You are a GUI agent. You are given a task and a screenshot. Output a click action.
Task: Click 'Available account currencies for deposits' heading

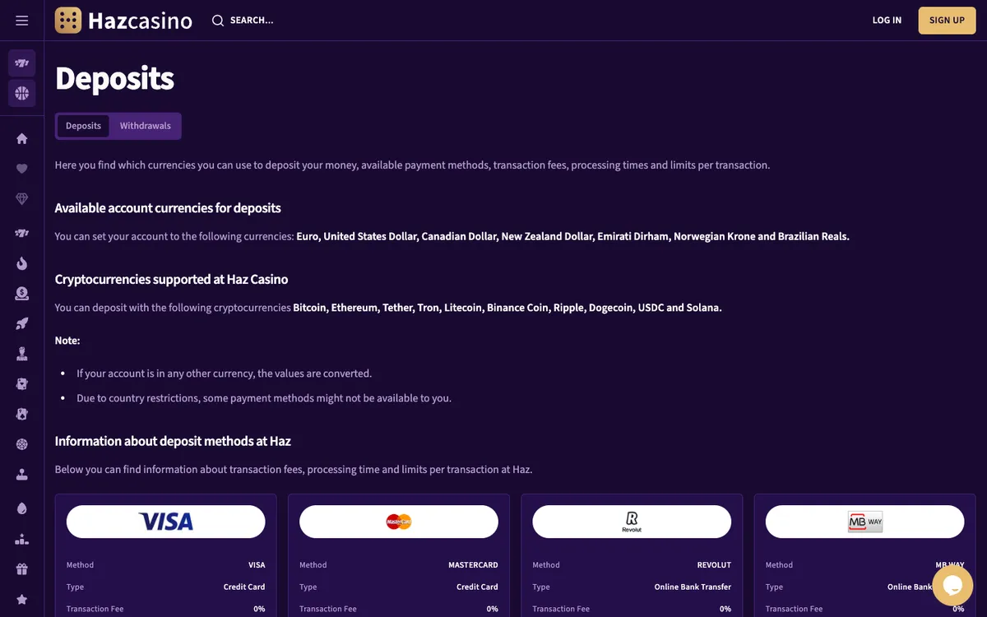168,208
